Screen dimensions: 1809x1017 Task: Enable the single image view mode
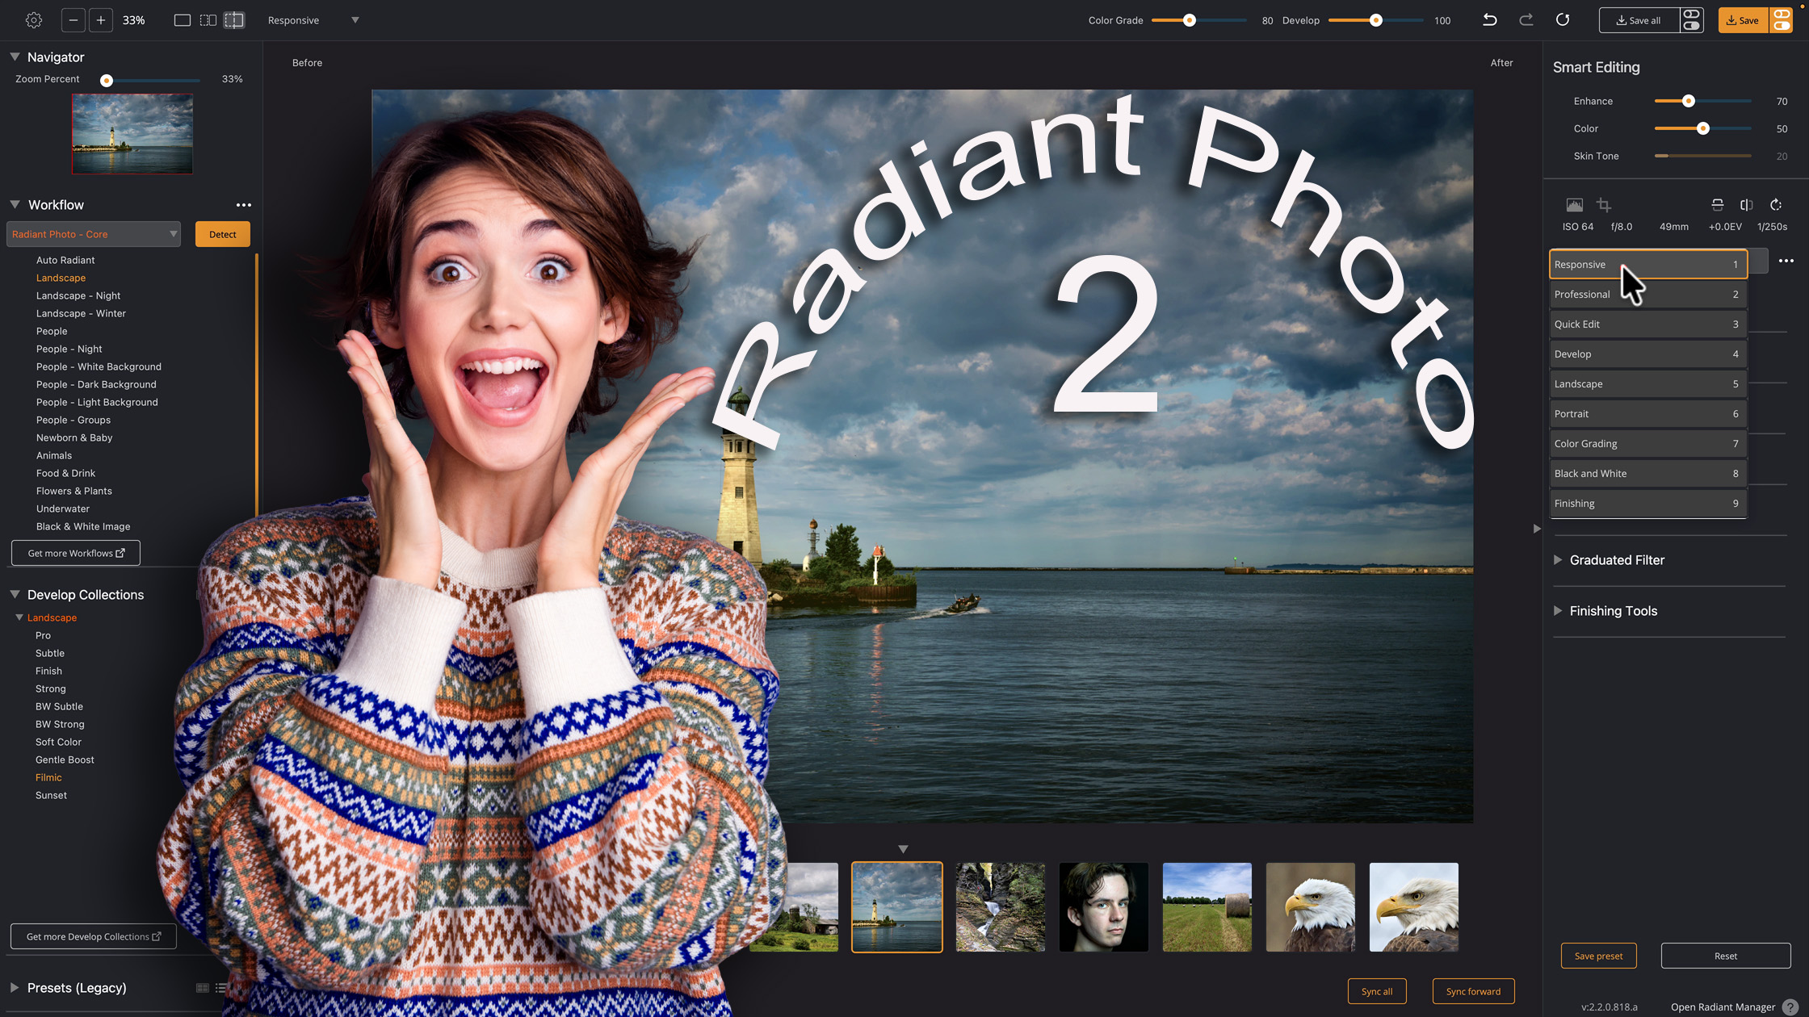point(182,19)
